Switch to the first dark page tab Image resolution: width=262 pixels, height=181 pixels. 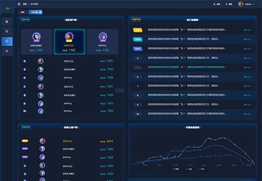[23, 12]
